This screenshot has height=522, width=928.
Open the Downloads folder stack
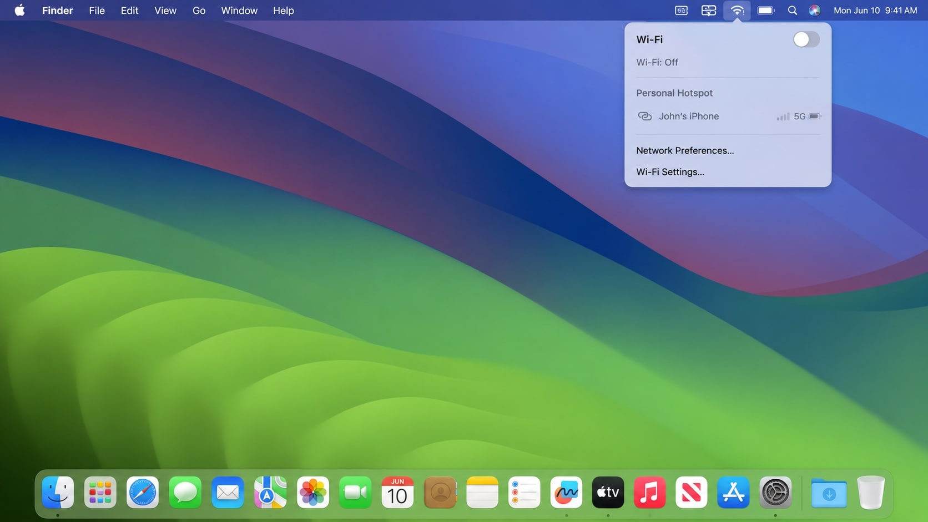click(x=829, y=492)
